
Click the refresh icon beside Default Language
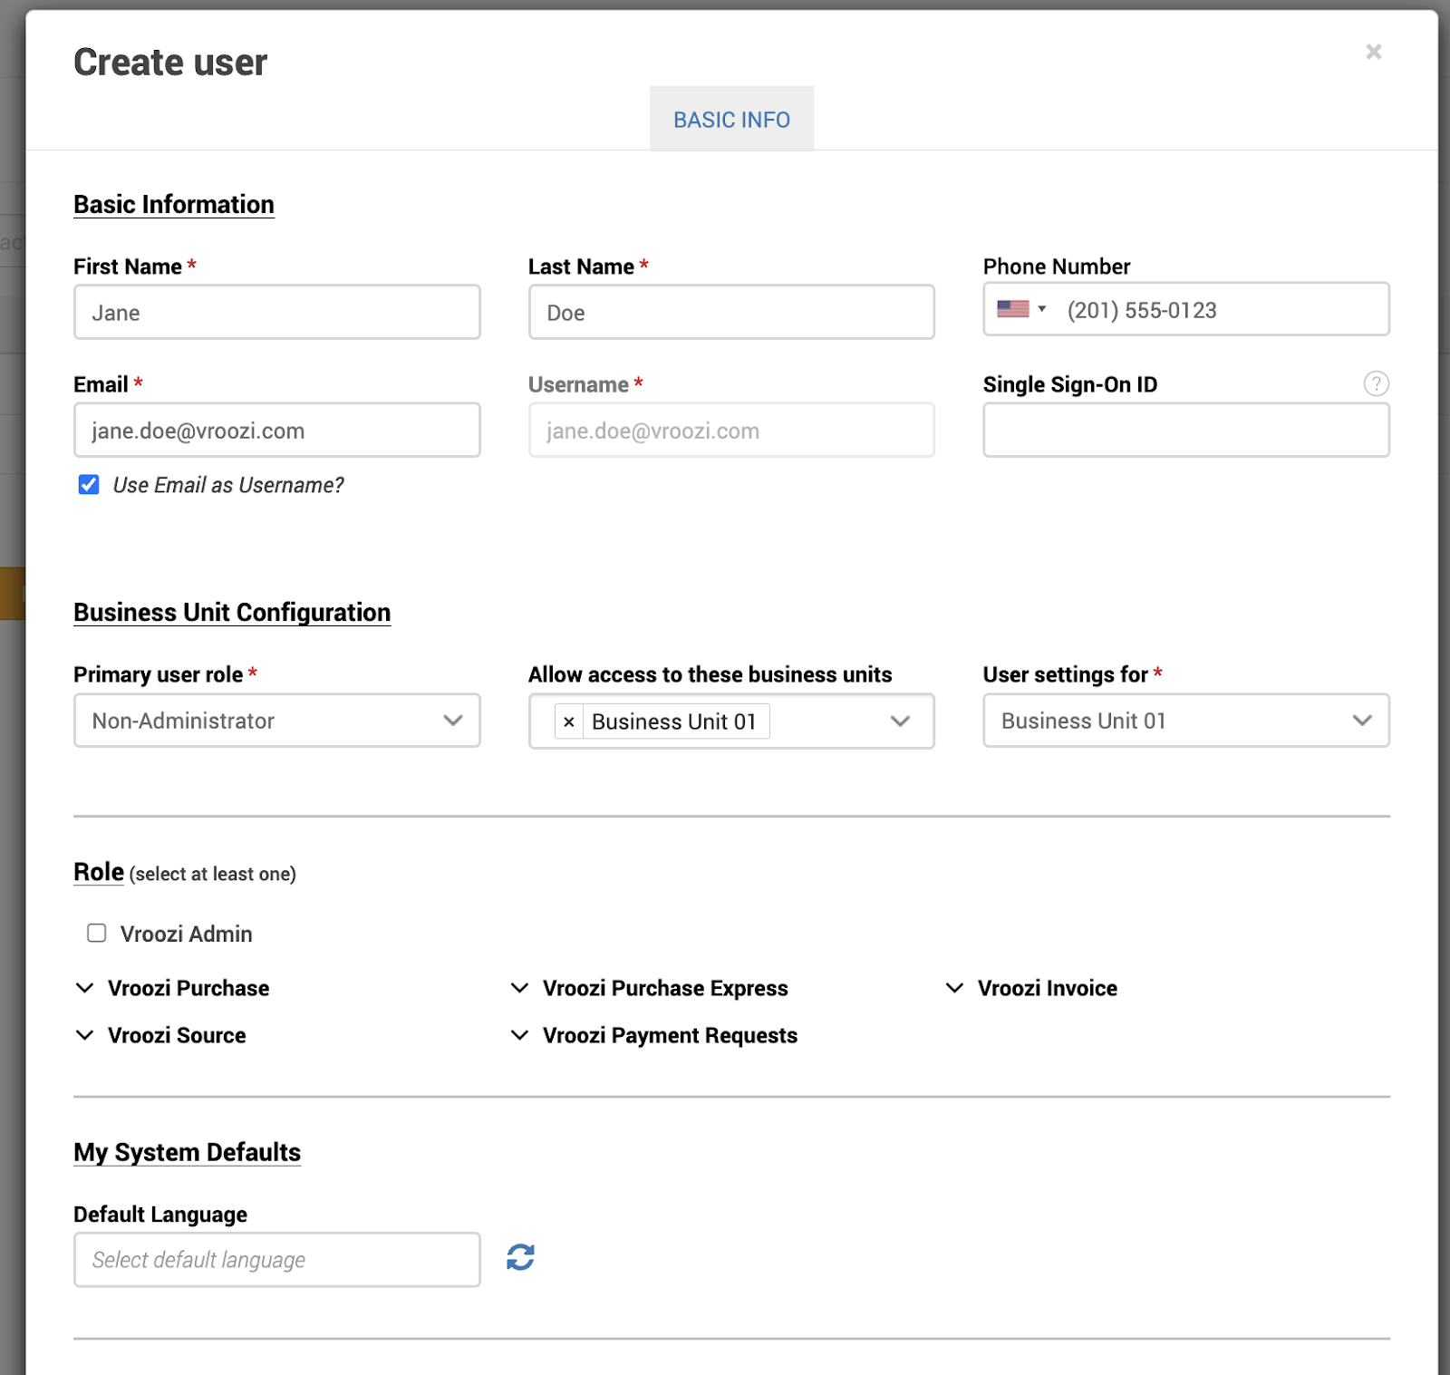(x=520, y=1257)
